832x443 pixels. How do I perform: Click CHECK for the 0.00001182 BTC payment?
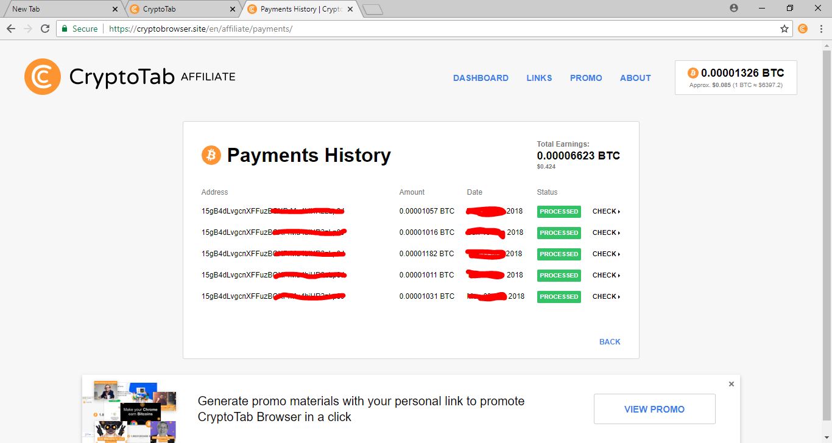click(606, 254)
